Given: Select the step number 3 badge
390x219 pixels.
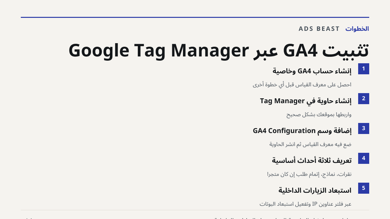Looking at the screenshot, I should point(364,128).
